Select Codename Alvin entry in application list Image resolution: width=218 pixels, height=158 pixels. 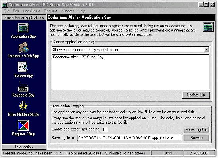(78, 57)
